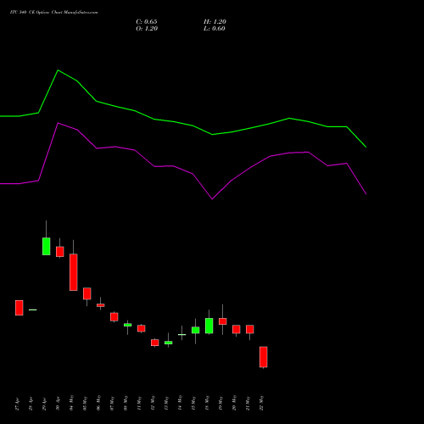424x424 pixels.
Task: Click the green doji candle for 28 Apr
Action: (x=33, y=310)
